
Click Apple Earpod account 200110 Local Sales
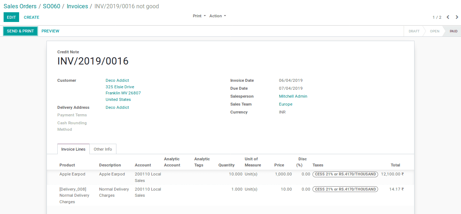tap(148, 177)
